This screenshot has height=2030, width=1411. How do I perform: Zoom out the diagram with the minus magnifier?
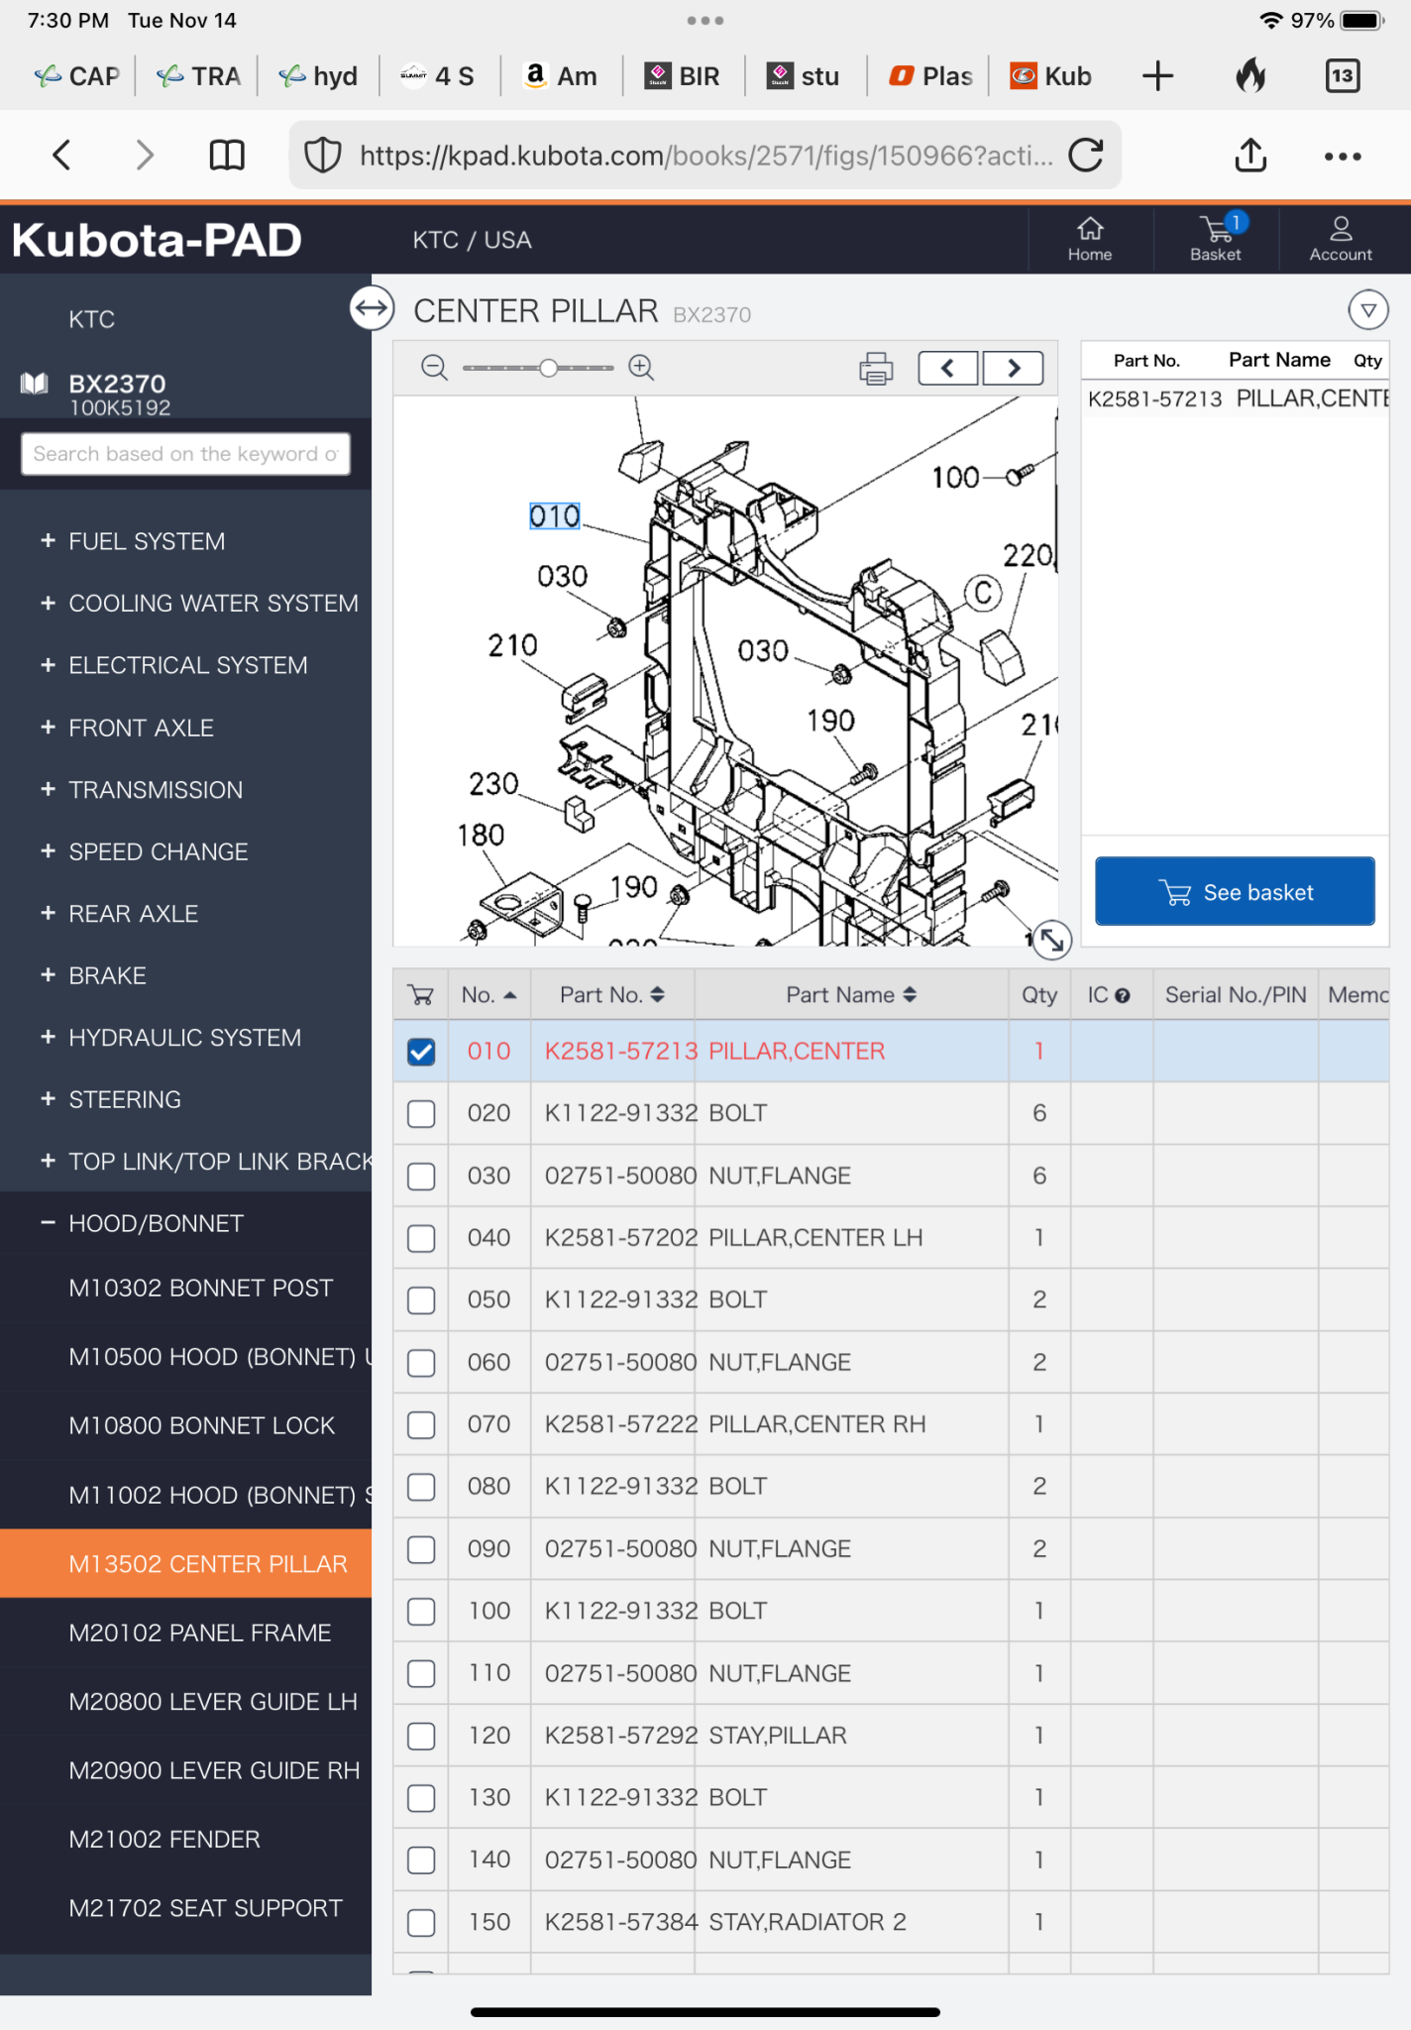[x=434, y=368]
